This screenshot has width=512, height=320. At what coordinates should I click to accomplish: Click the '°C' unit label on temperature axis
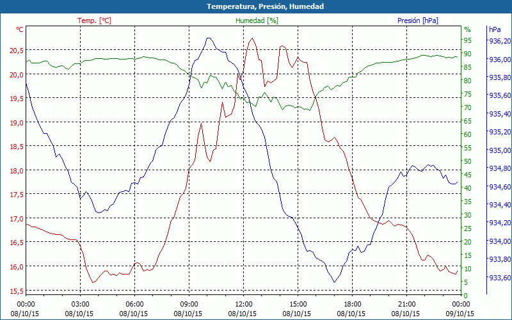(x=20, y=29)
